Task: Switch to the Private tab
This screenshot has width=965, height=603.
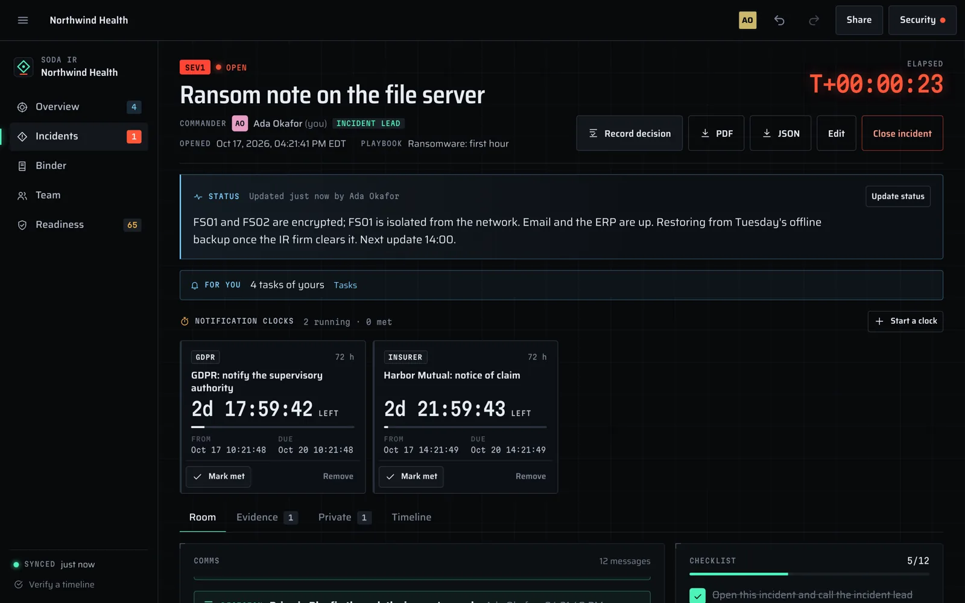Action: click(344, 517)
